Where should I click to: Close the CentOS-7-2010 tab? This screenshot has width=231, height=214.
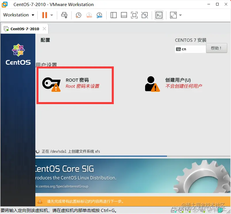pos(44,28)
